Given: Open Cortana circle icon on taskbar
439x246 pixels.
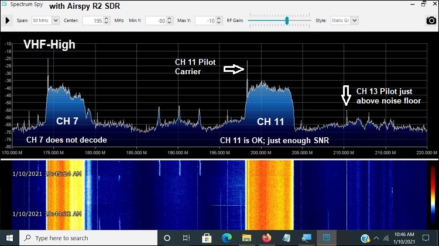Looking at the screenshot, I should pyautogui.click(x=167, y=238).
